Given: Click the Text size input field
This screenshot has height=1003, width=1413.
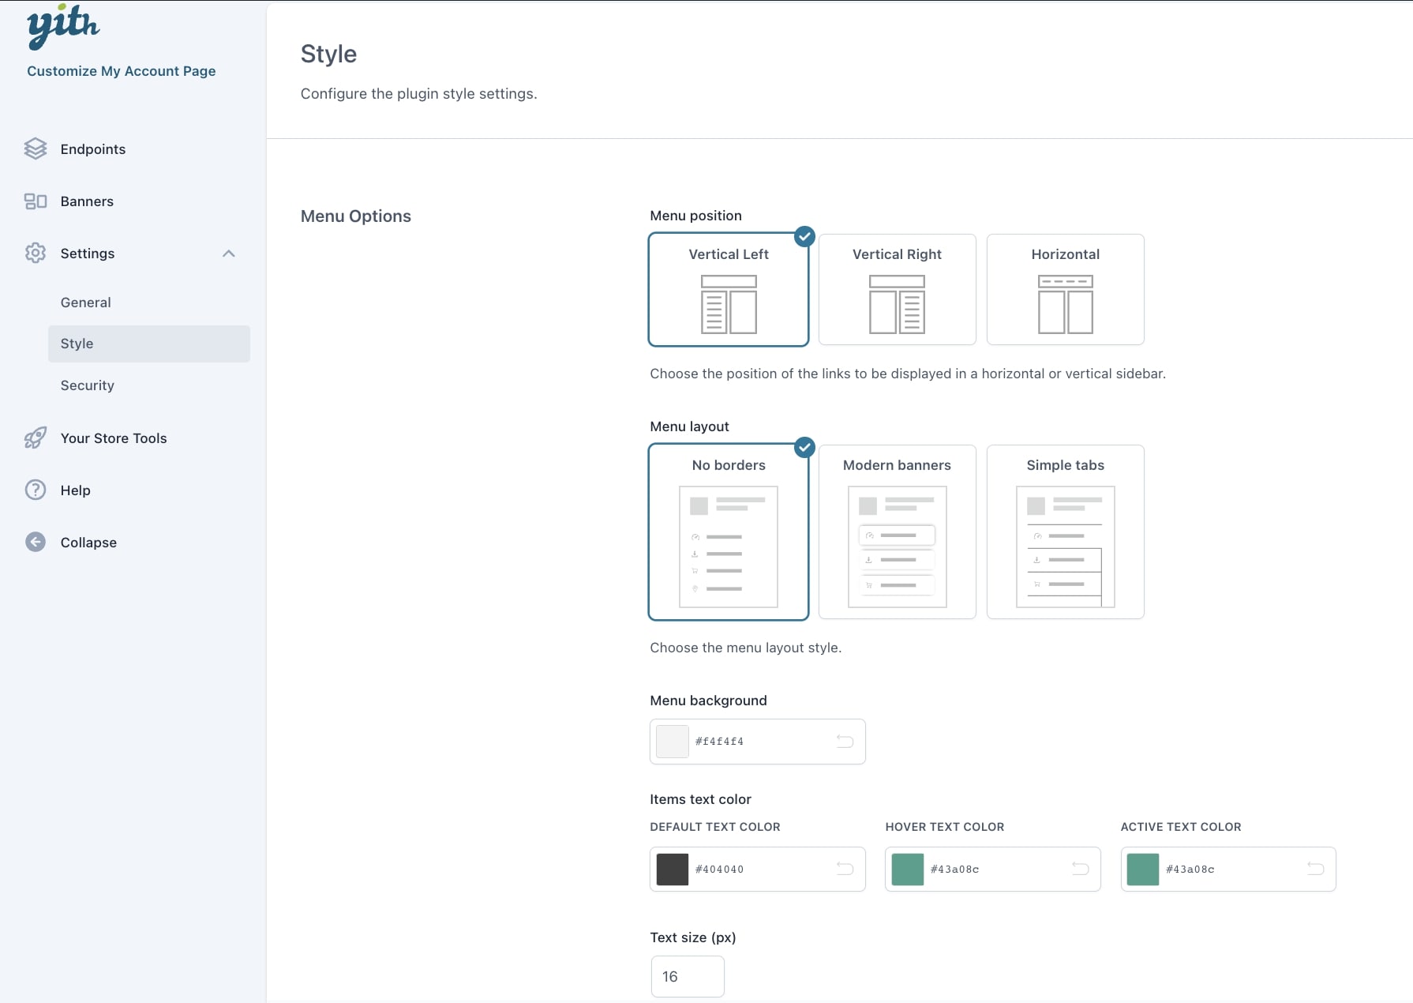Looking at the screenshot, I should pos(688,977).
